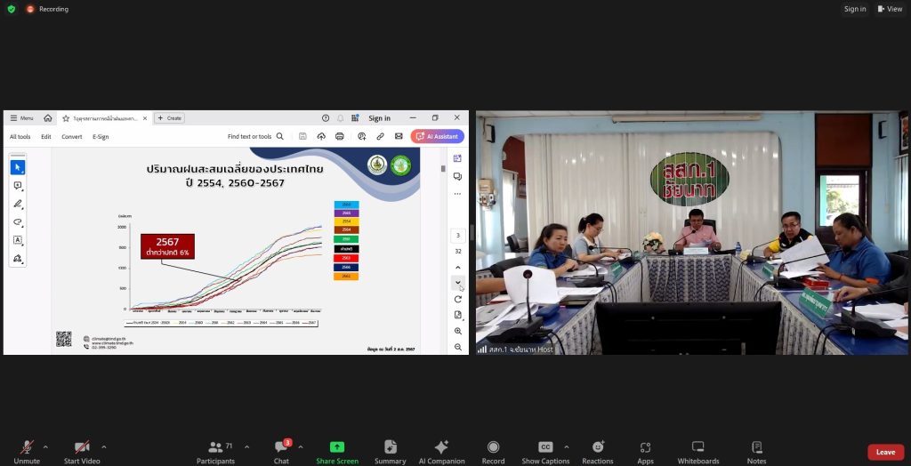Expand the Participants options arrow
The width and height of the screenshot is (911, 466).
tap(247, 446)
